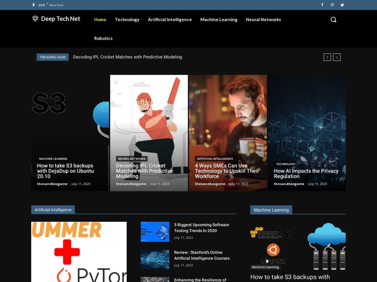Open Artificial Intelligence in the navigation menu
This screenshot has width=377, height=282.
coord(170,20)
